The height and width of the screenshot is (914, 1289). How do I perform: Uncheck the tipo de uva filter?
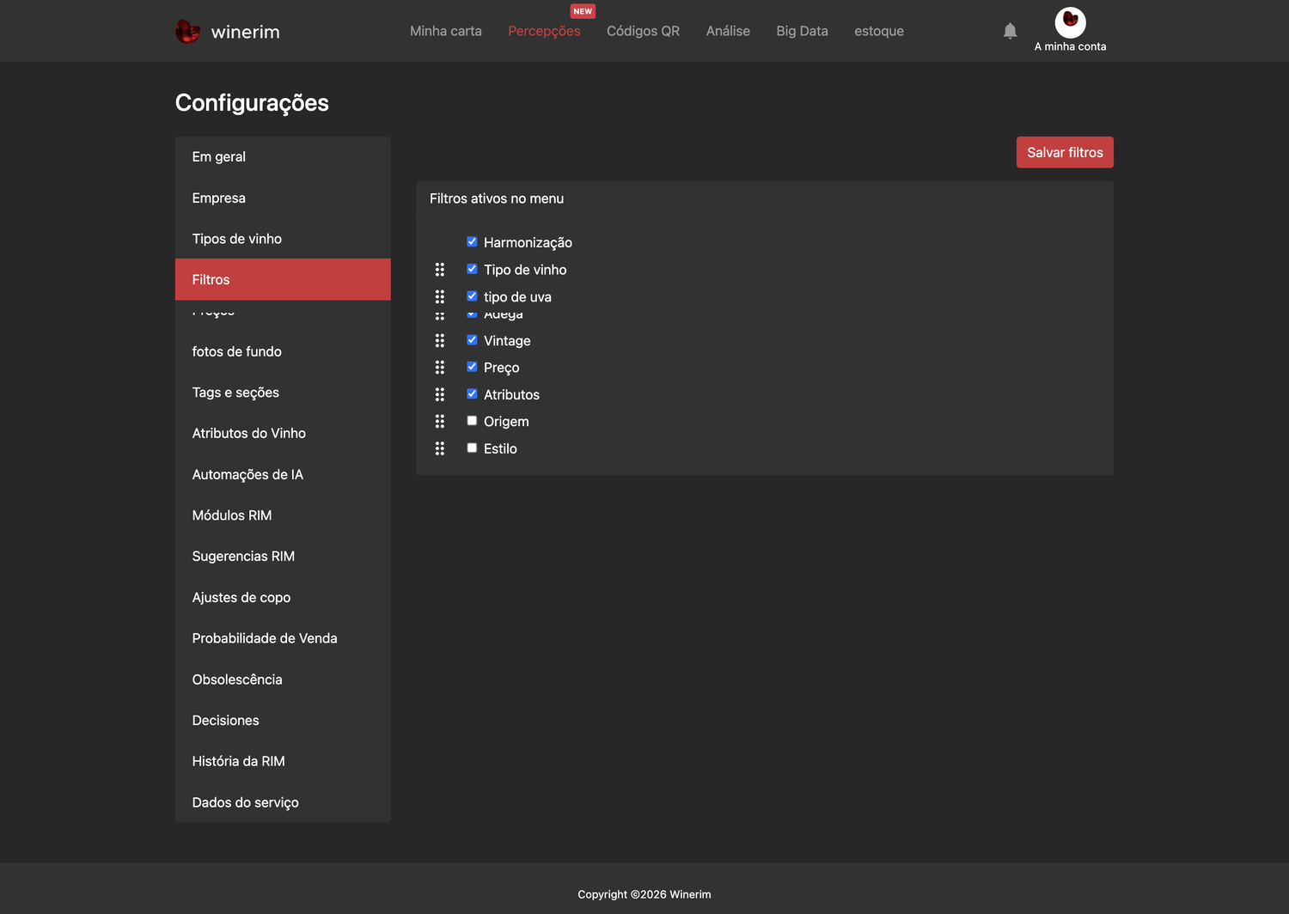pyautogui.click(x=472, y=296)
